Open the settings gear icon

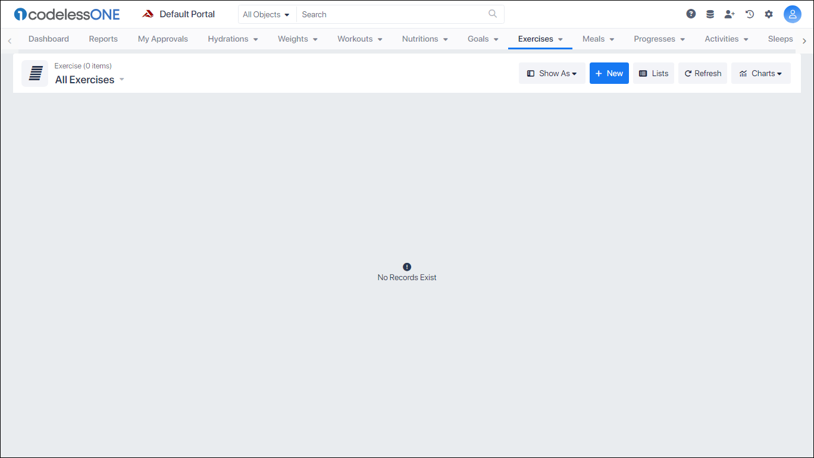pyautogui.click(x=769, y=13)
